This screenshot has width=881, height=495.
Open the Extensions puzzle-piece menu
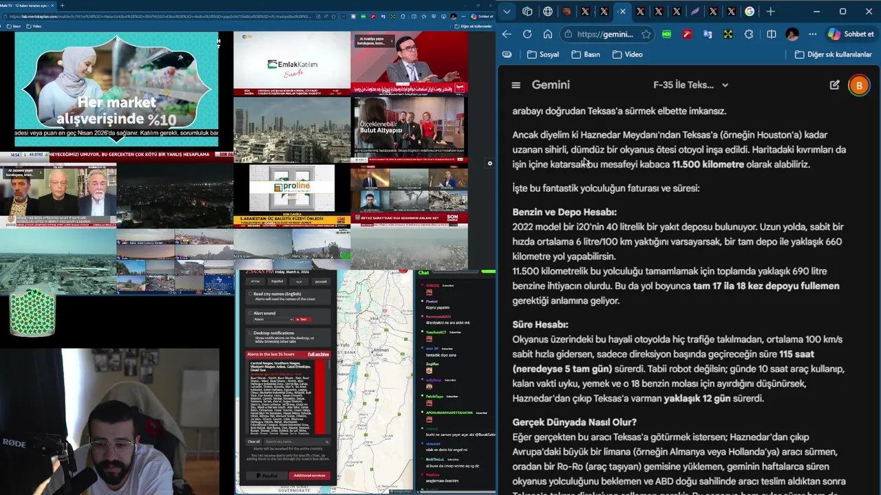749,34
